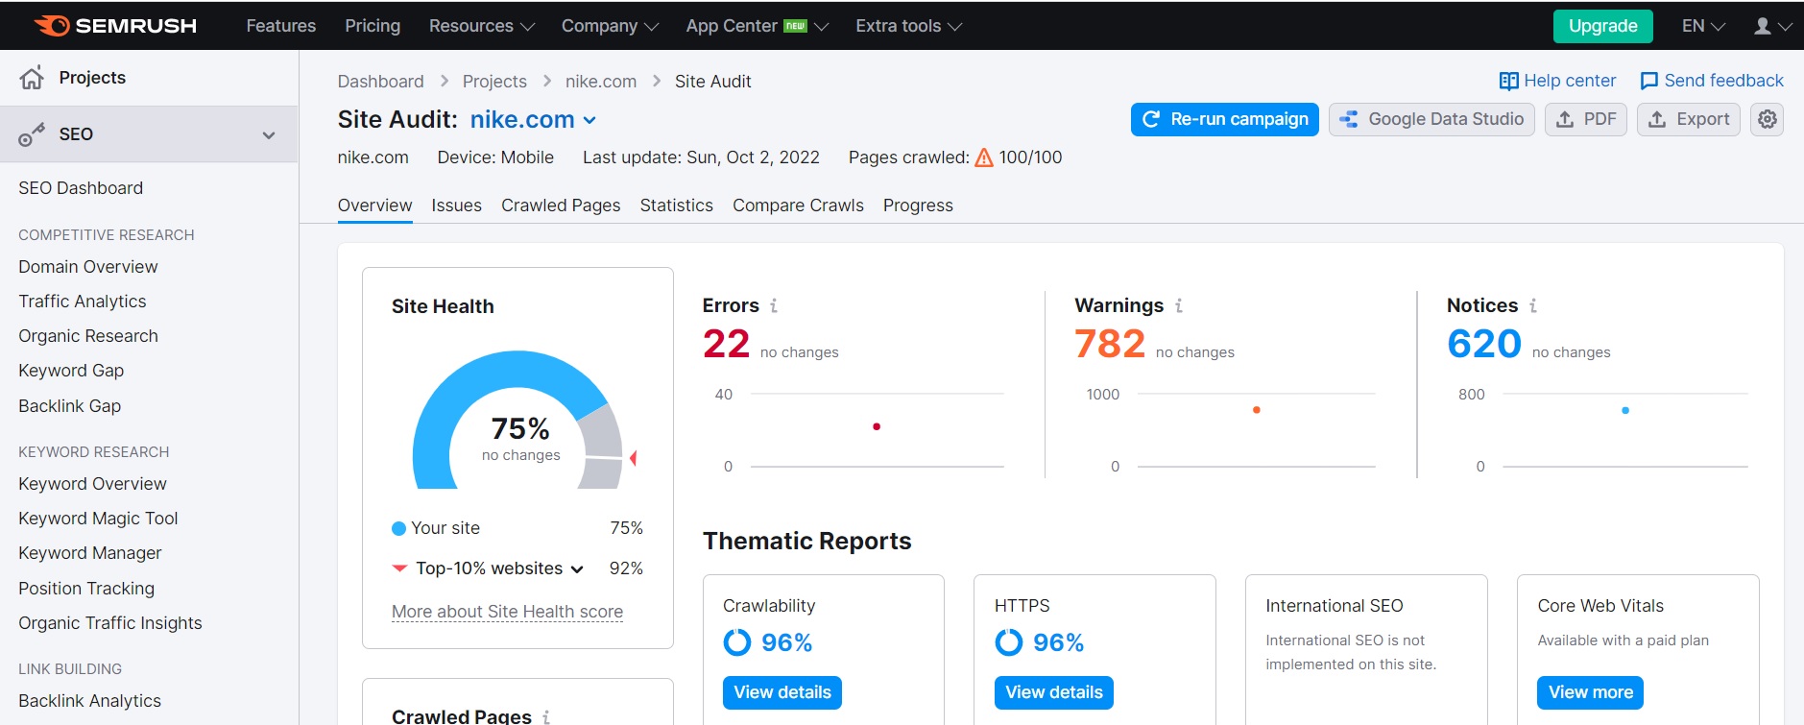Open the site audit settings gear
Image resolution: width=1804 pixels, height=725 pixels.
1768,119
